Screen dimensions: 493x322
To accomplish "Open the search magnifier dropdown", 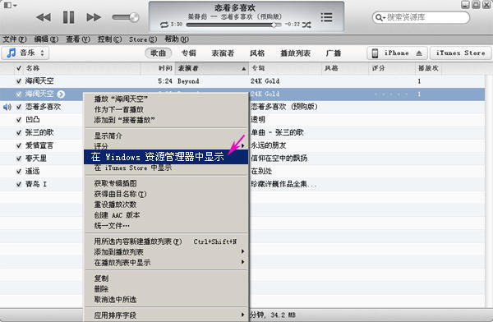I will [x=380, y=17].
